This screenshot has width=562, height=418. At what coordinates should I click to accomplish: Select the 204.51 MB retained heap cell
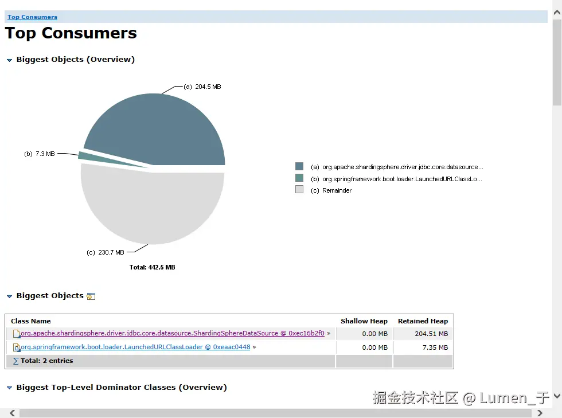[423, 334]
